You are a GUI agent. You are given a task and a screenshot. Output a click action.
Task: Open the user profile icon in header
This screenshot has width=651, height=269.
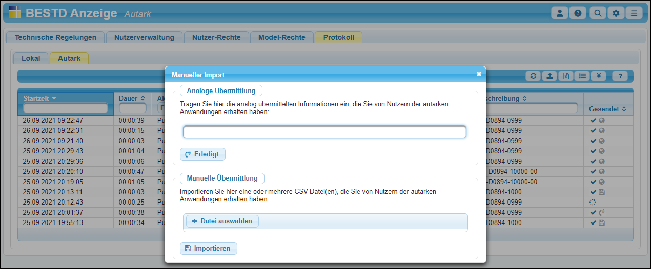point(560,13)
